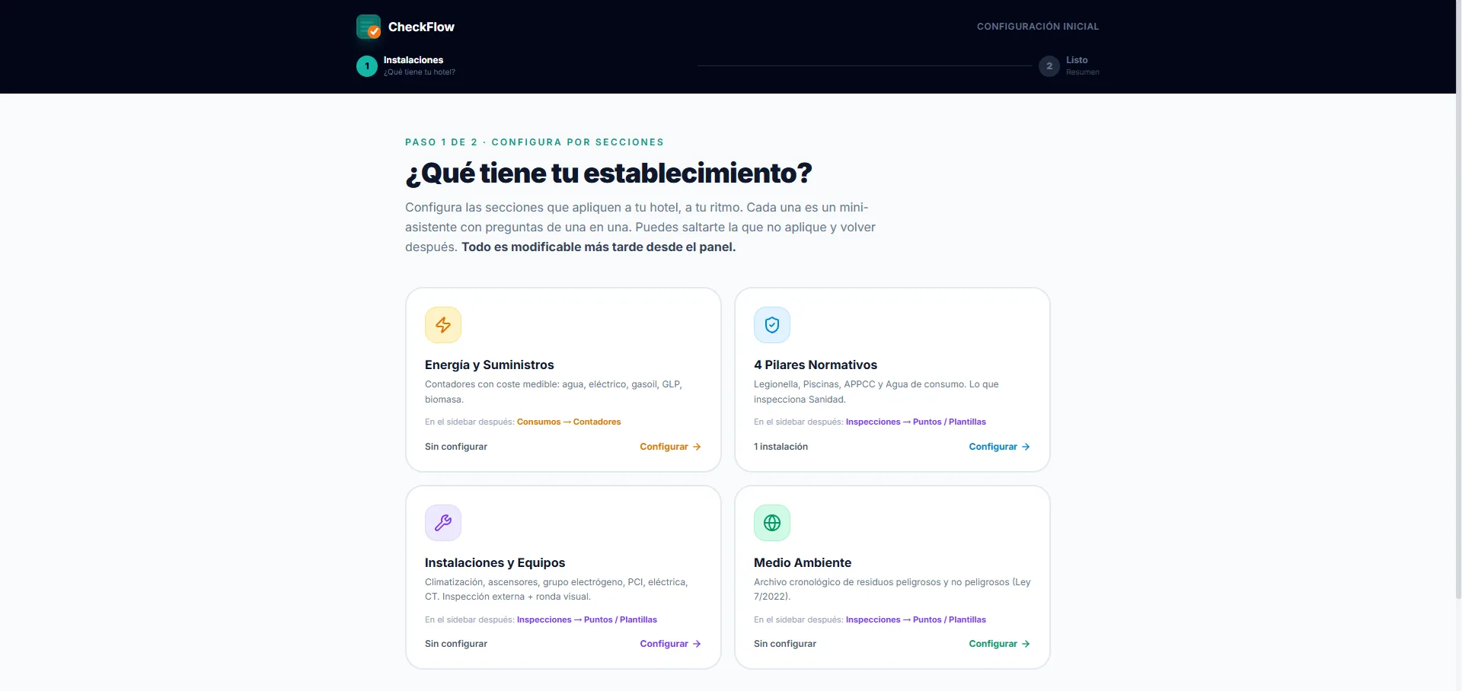Click 'Sin configurar' in Instalaciones y Equipos card

456,644
